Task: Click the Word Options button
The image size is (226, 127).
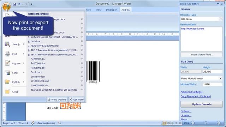Action: [x=57, y=99]
